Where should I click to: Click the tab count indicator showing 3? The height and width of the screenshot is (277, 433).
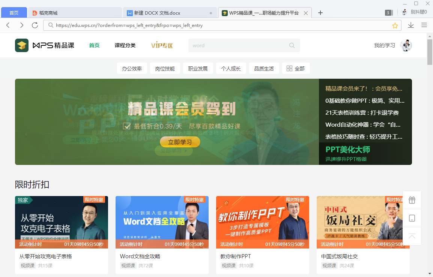[x=389, y=13]
